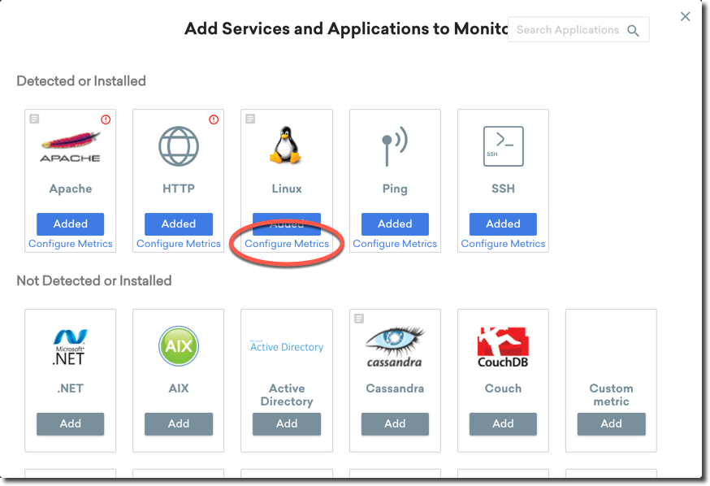Image resolution: width=710 pixels, height=486 pixels.
Task: Click the Cassandra eye logo
Action: coord(394,347)
